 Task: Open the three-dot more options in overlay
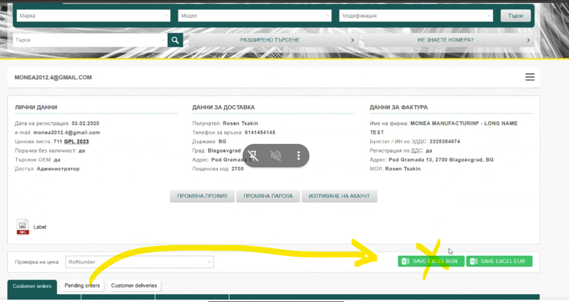pos(299,156)
